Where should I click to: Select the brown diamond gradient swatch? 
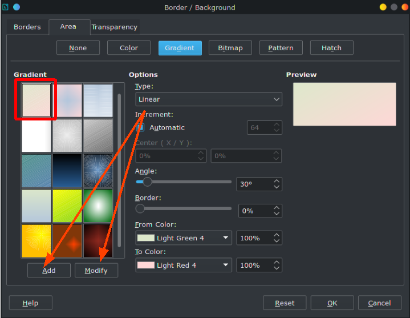67,241
